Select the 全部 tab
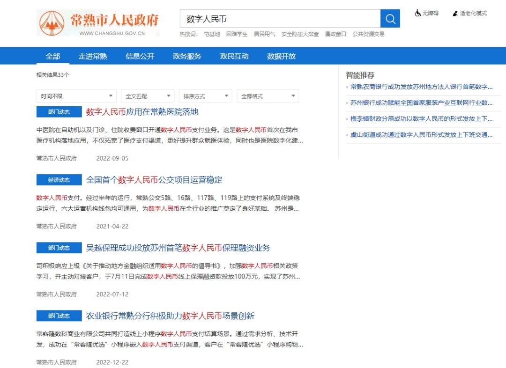This screenshot has height=368, width=506. pos(52,56)
